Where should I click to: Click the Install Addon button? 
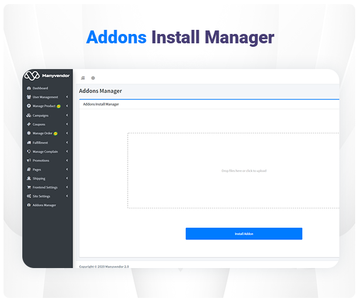[244, 234]
